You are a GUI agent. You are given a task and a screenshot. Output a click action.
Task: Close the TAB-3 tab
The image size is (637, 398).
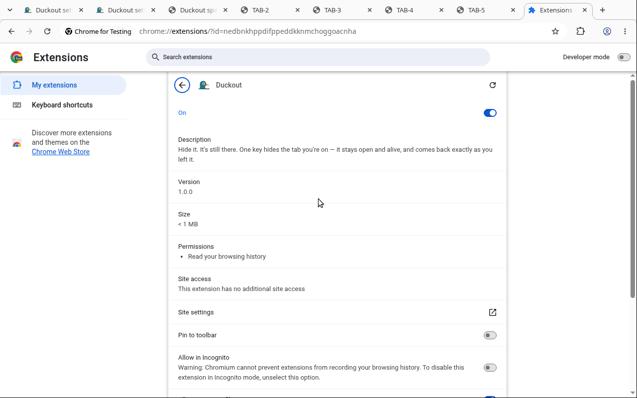point(370,10)
